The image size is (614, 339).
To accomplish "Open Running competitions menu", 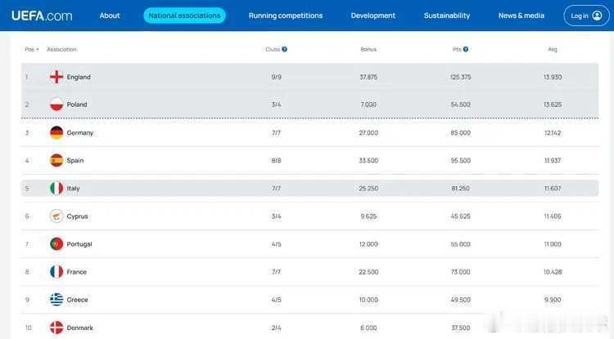I will pyautogui.click(x=286, y=16).
